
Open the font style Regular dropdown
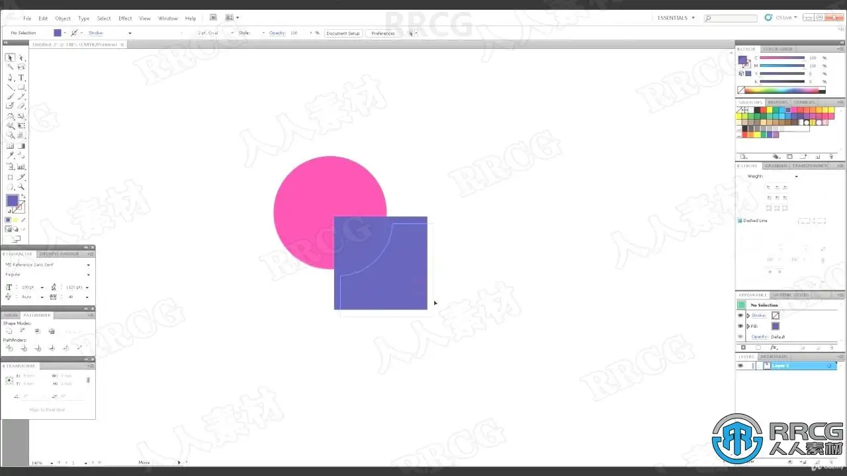tap(88, 274)
